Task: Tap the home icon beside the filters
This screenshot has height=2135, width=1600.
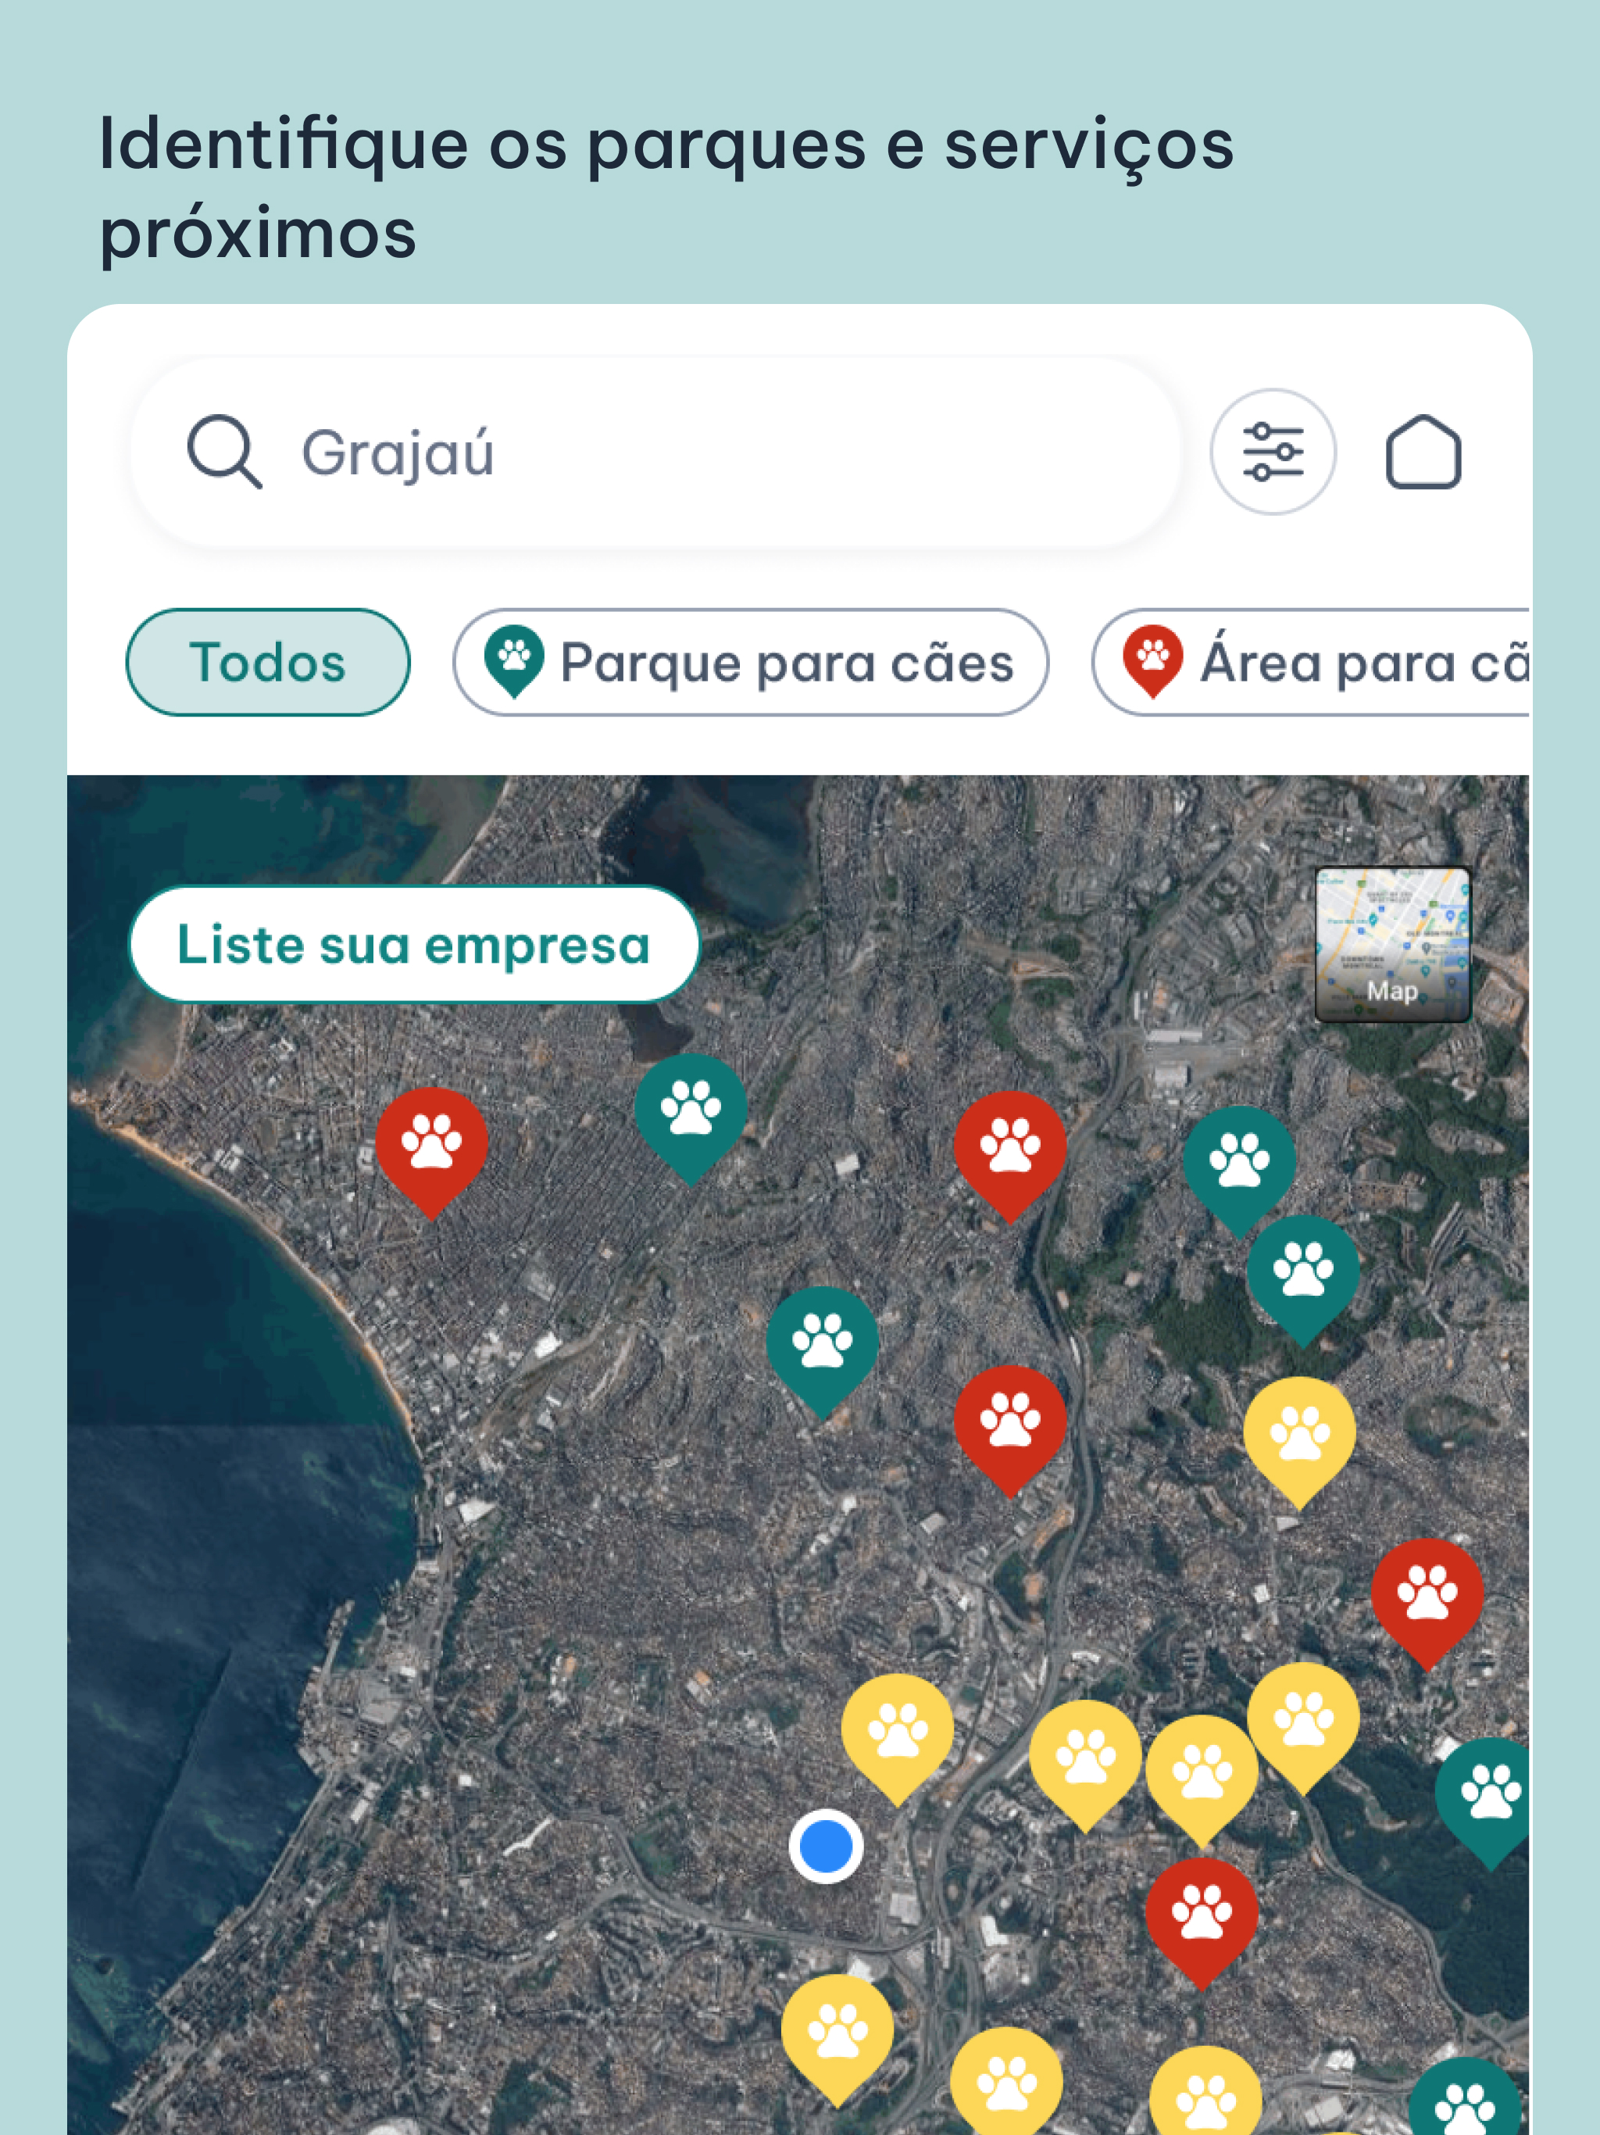Action: (x=1423, y=452)
